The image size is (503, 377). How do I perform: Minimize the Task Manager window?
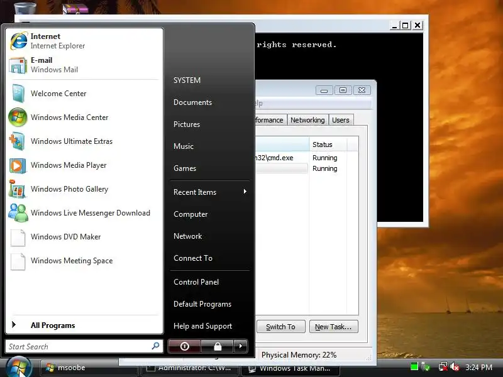pos(324,90)
